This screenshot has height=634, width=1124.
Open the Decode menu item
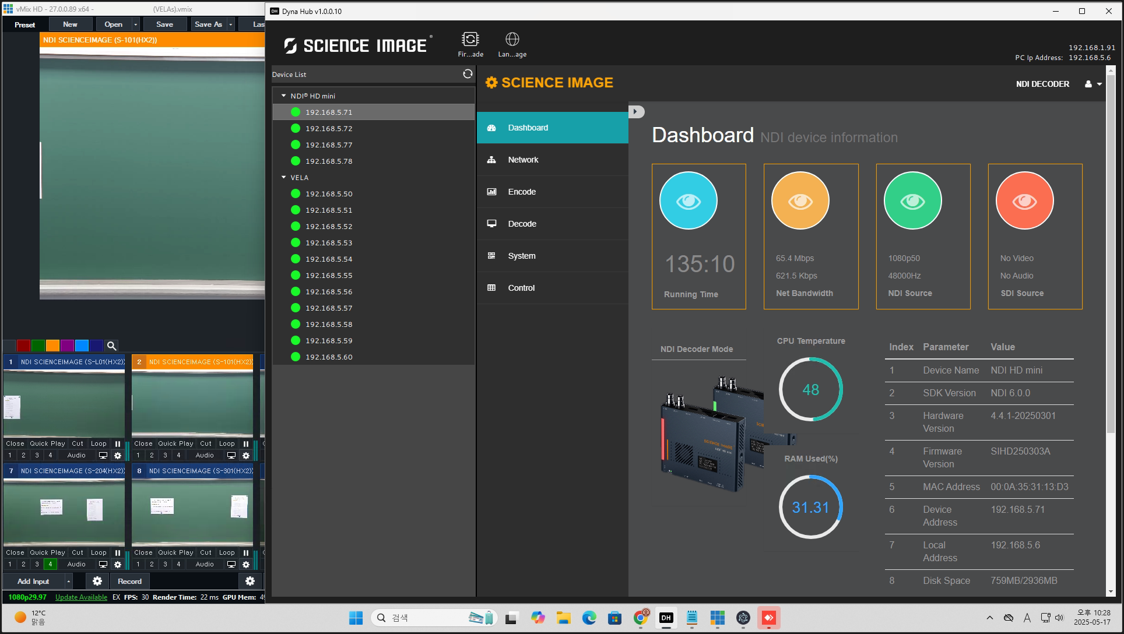(x=553, y=224)
